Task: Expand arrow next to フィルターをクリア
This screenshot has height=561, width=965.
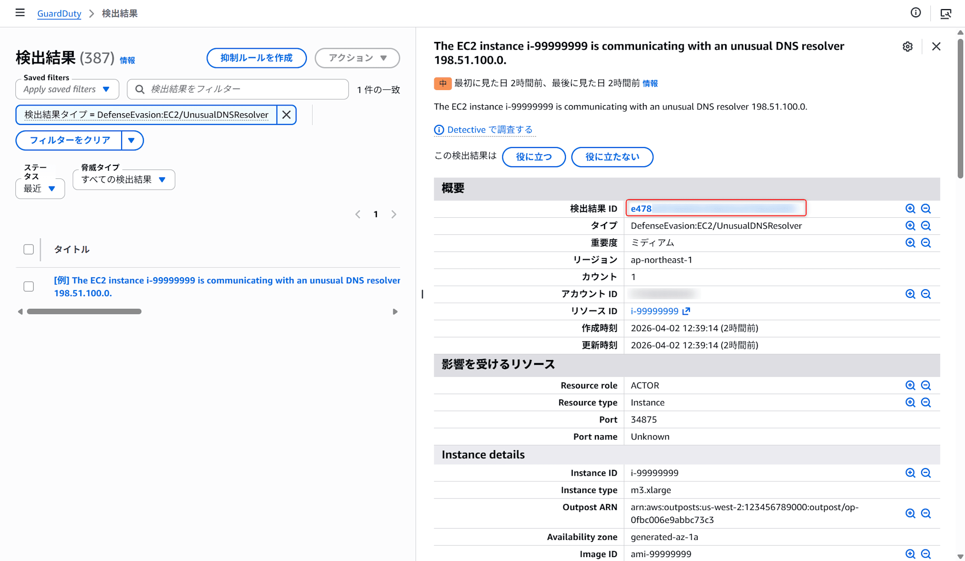Action: point(131,140)
